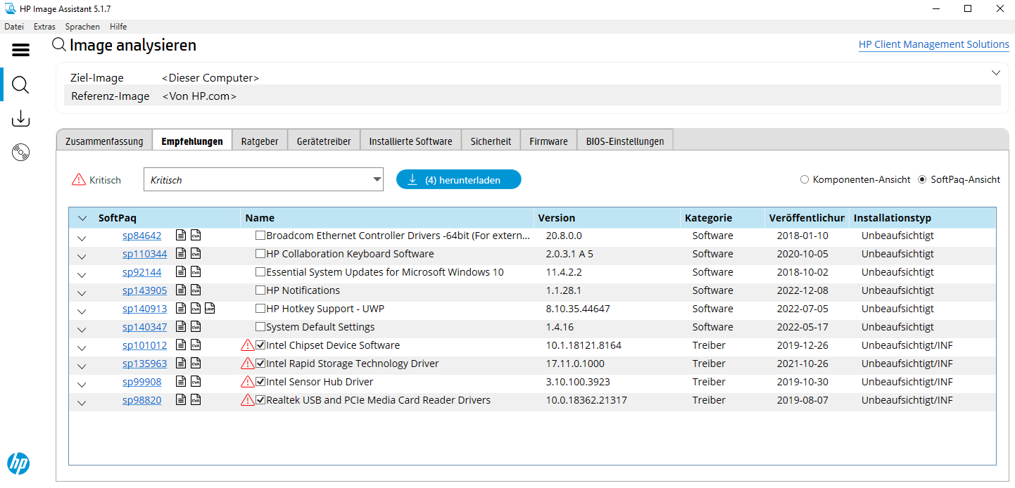Sort by the Kategorie column header
1015x488 pixels.
[723, 218]
